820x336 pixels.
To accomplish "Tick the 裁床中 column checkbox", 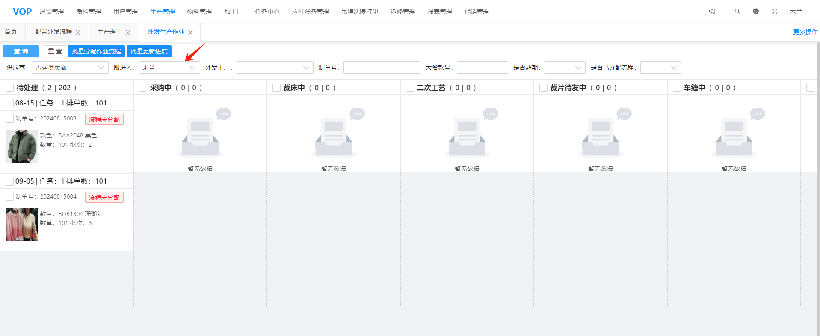I will click(276, 88).
